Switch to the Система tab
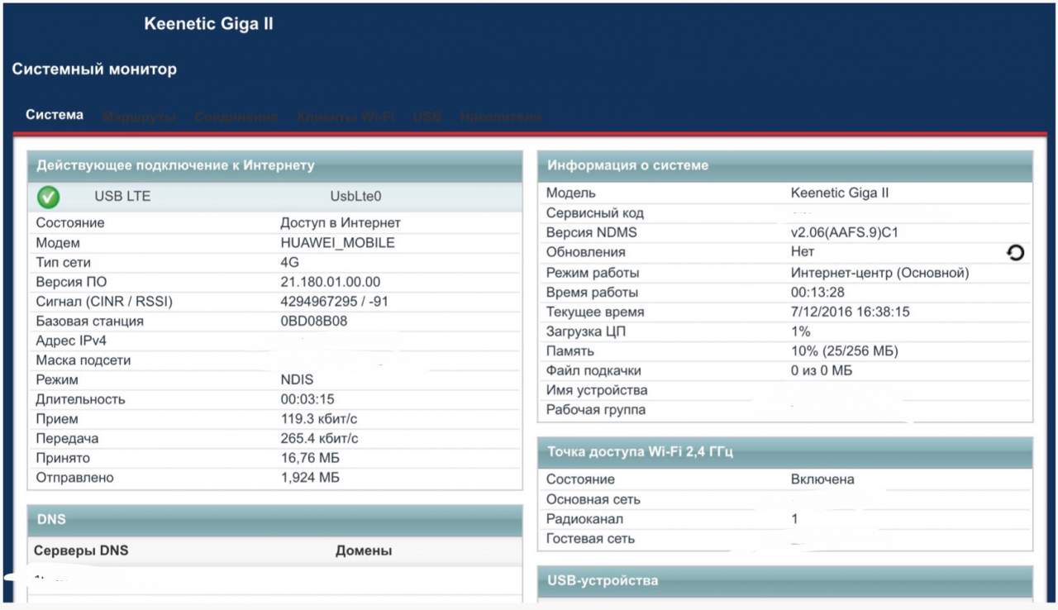 [x=55, y=115]
